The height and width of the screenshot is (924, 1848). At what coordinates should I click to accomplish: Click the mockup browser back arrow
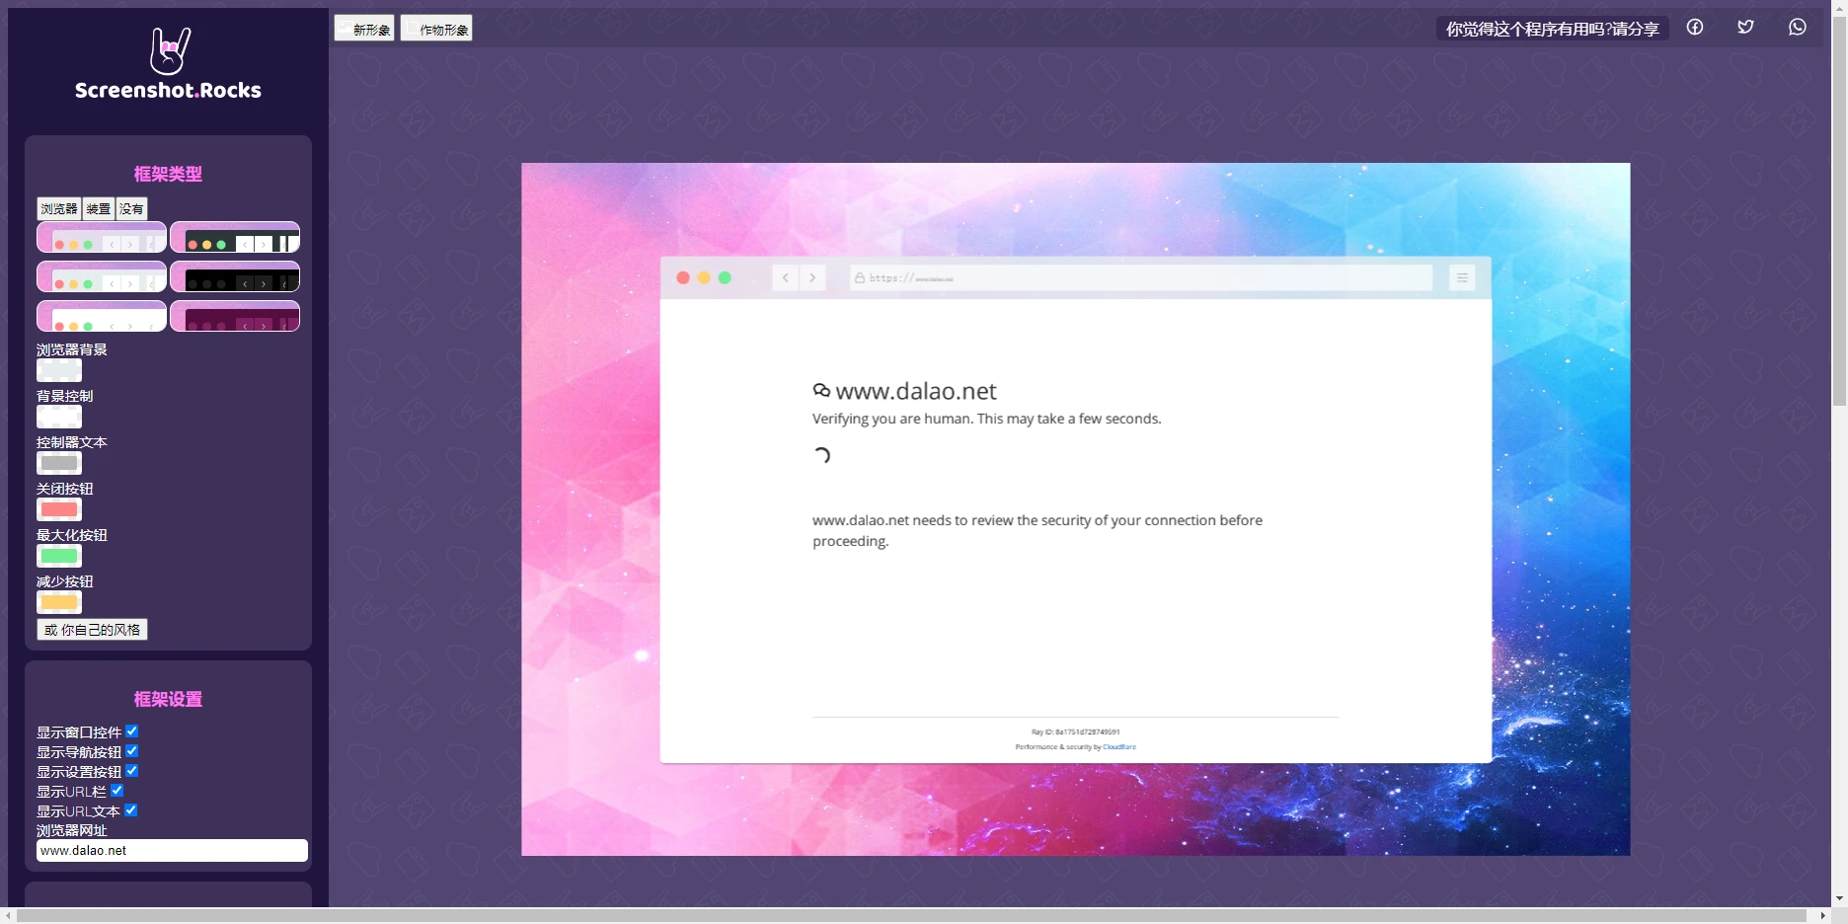click(x=786, y=278)
